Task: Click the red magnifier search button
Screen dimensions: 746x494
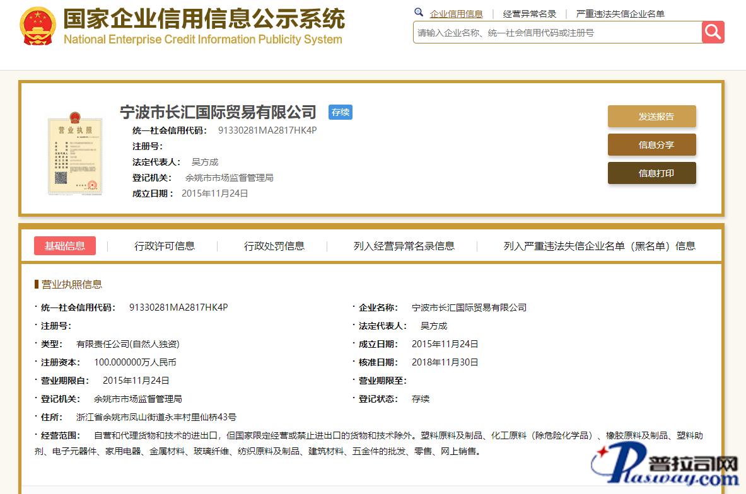Action: (713, 32)
